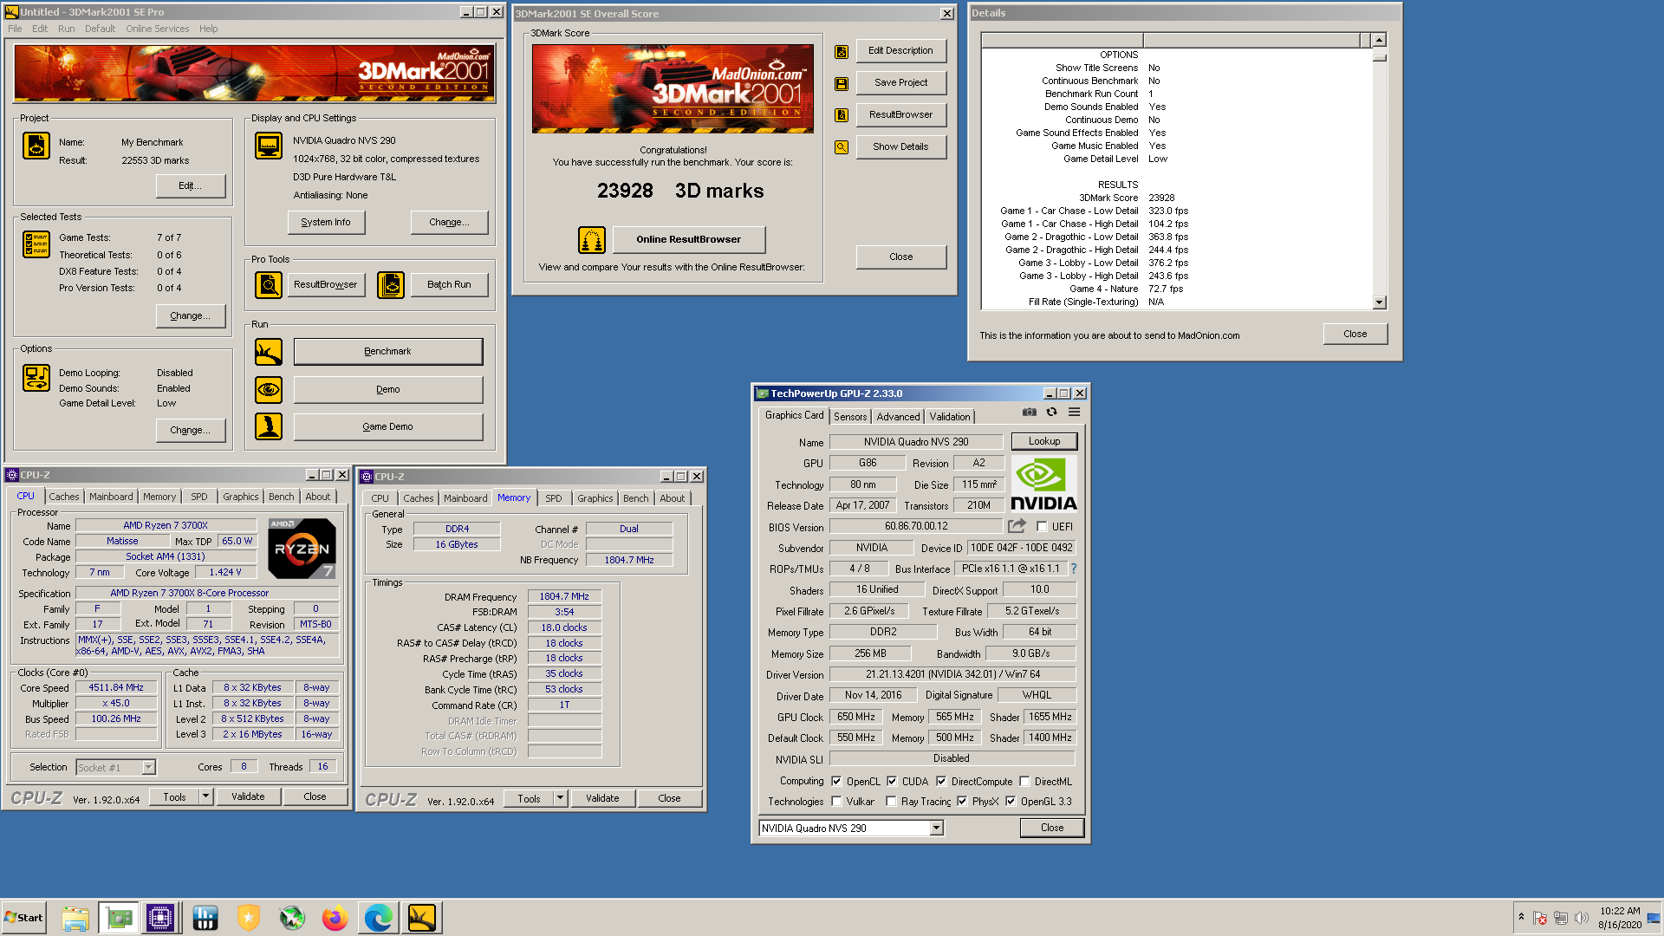Toggle the Ray Tracing checkbox
1664x936 pixels.
pyautogui.click(x=892, y=802)
